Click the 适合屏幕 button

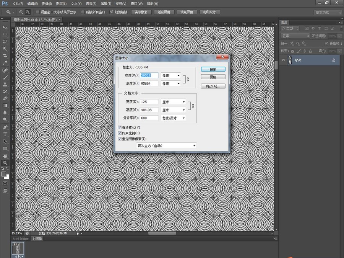pos(164,12)
